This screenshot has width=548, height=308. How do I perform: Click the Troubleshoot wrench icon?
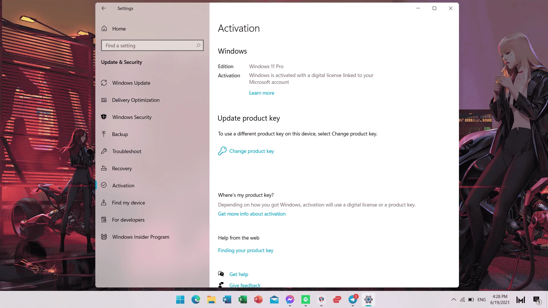(104, 151)
